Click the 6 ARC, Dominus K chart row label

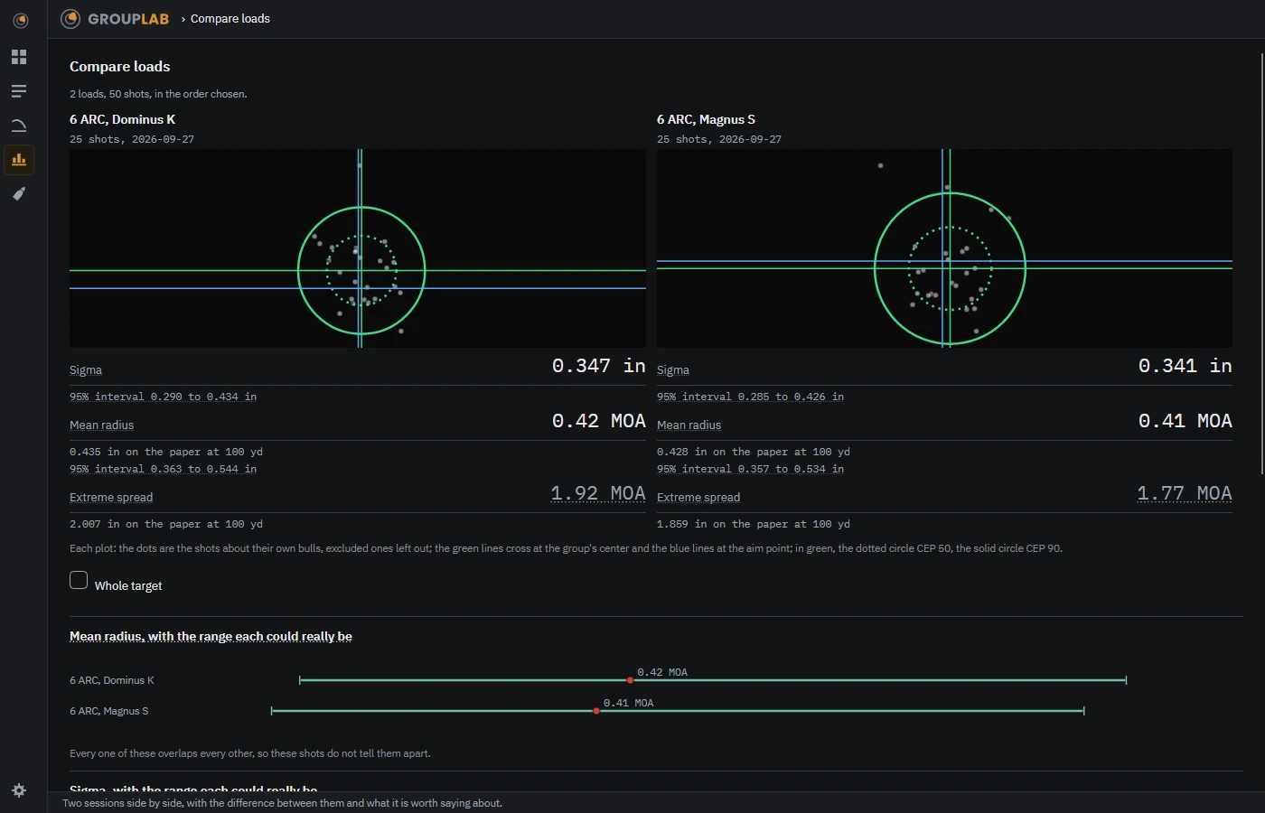pyautogui.click(x=112, y=680)
